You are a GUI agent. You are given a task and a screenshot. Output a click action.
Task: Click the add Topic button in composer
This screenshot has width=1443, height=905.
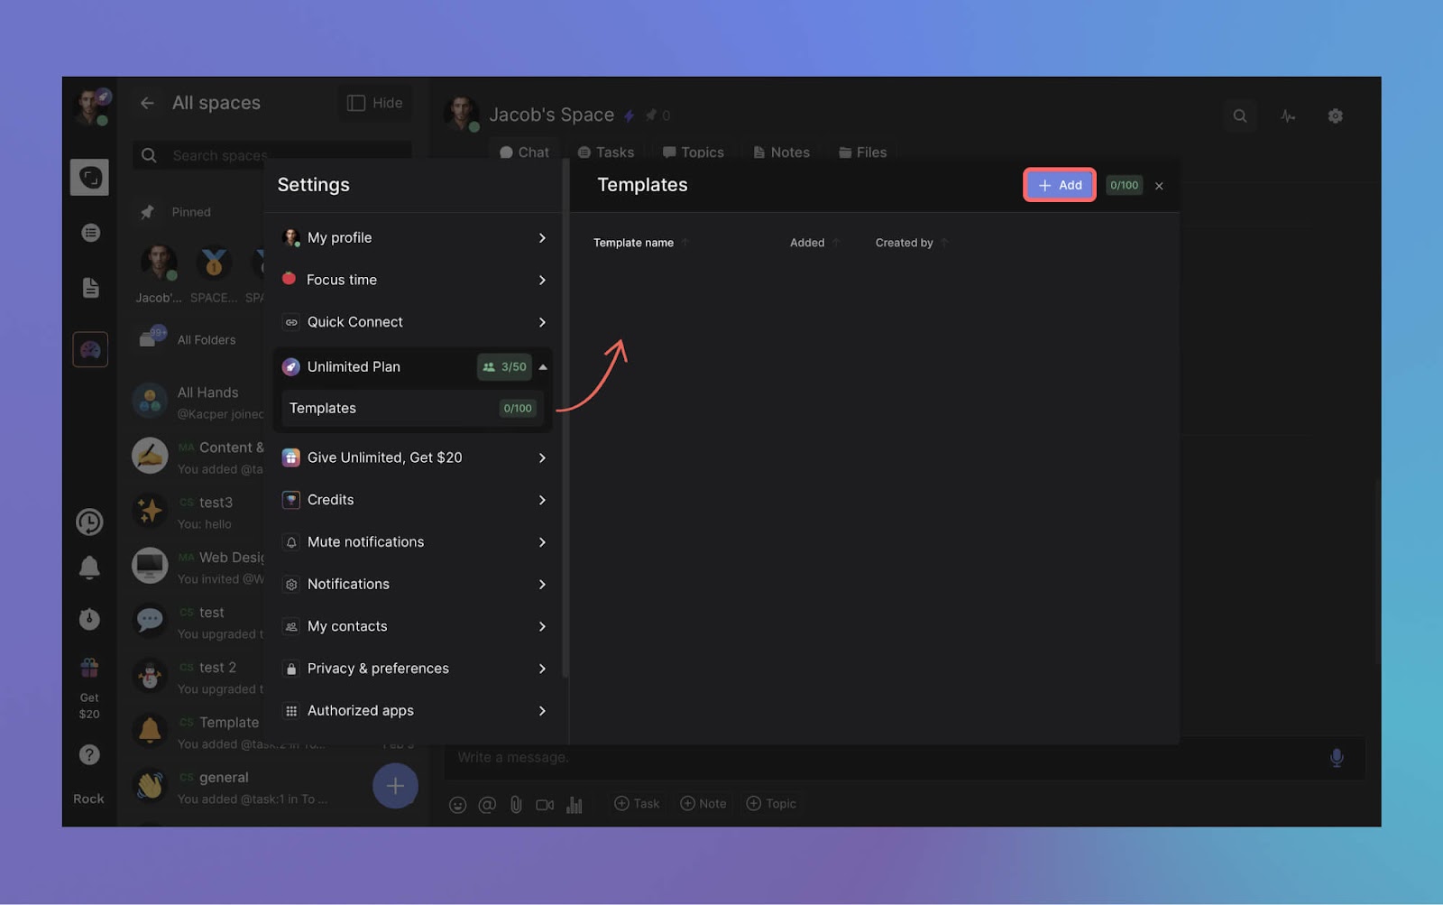coord(771,804)
